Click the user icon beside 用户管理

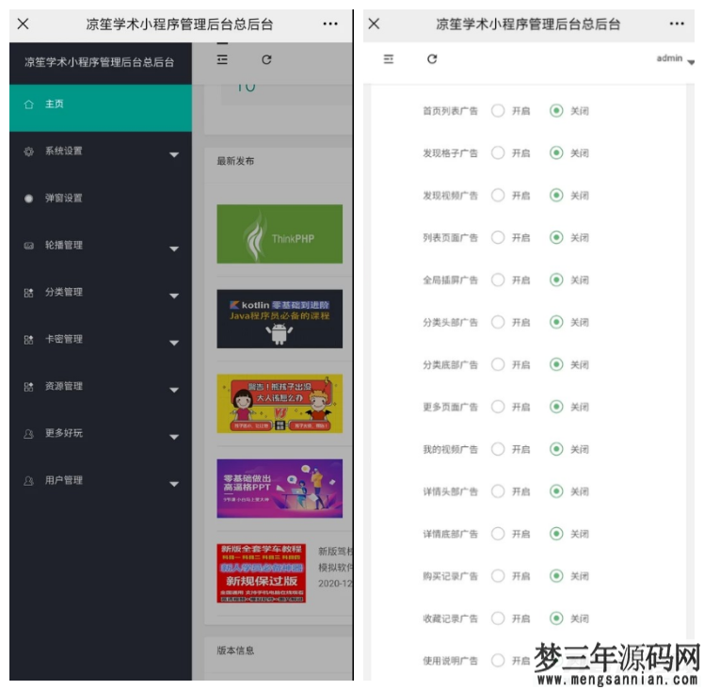[x=29, y=481]
